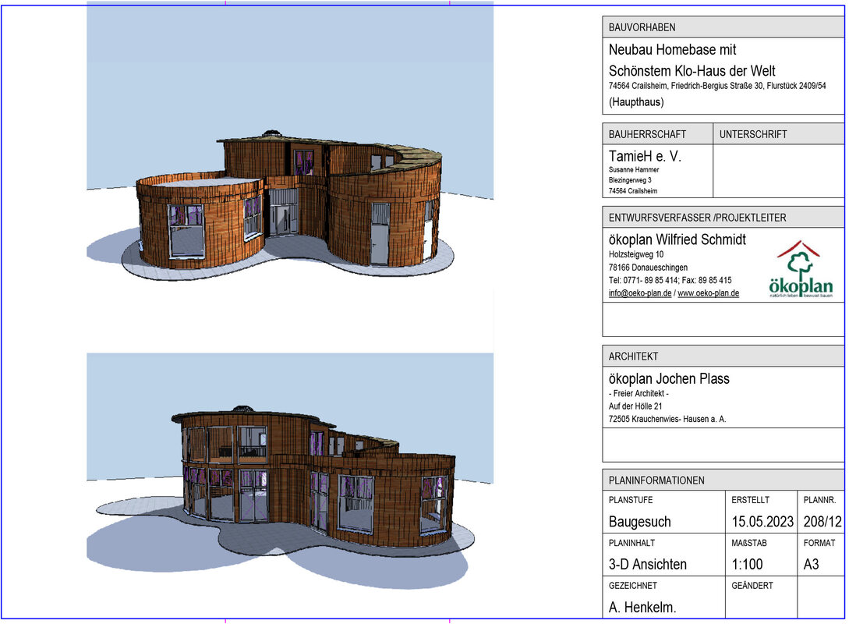Select the plan number 208/12
The width and height of the screenshot is (849, 624).
822,521
